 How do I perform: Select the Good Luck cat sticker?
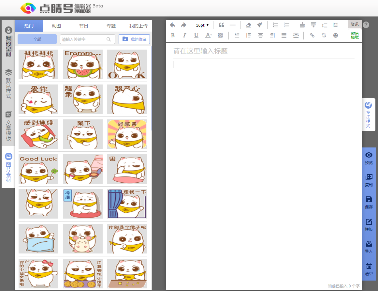pyautogui.click(x=38, y=169)
